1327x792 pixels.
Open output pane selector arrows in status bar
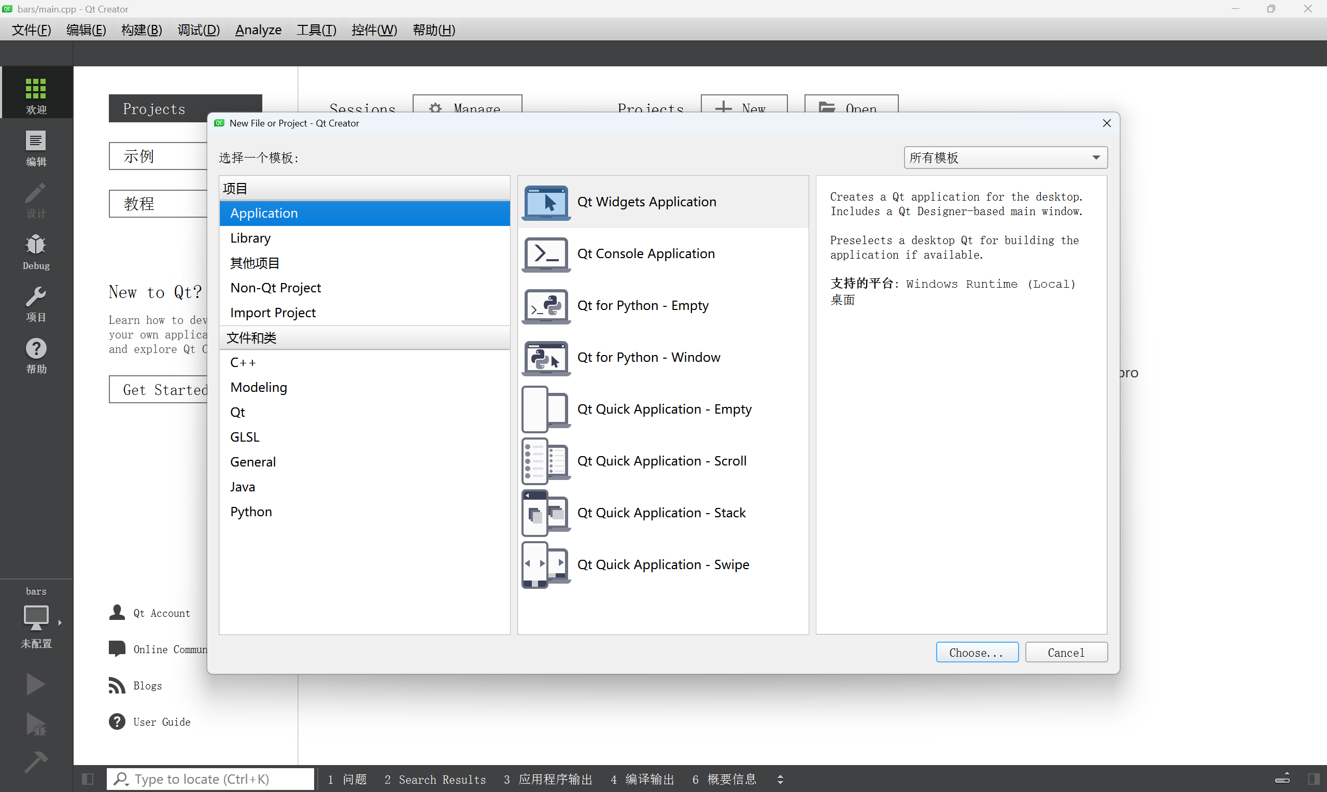[x=780, y=779]
